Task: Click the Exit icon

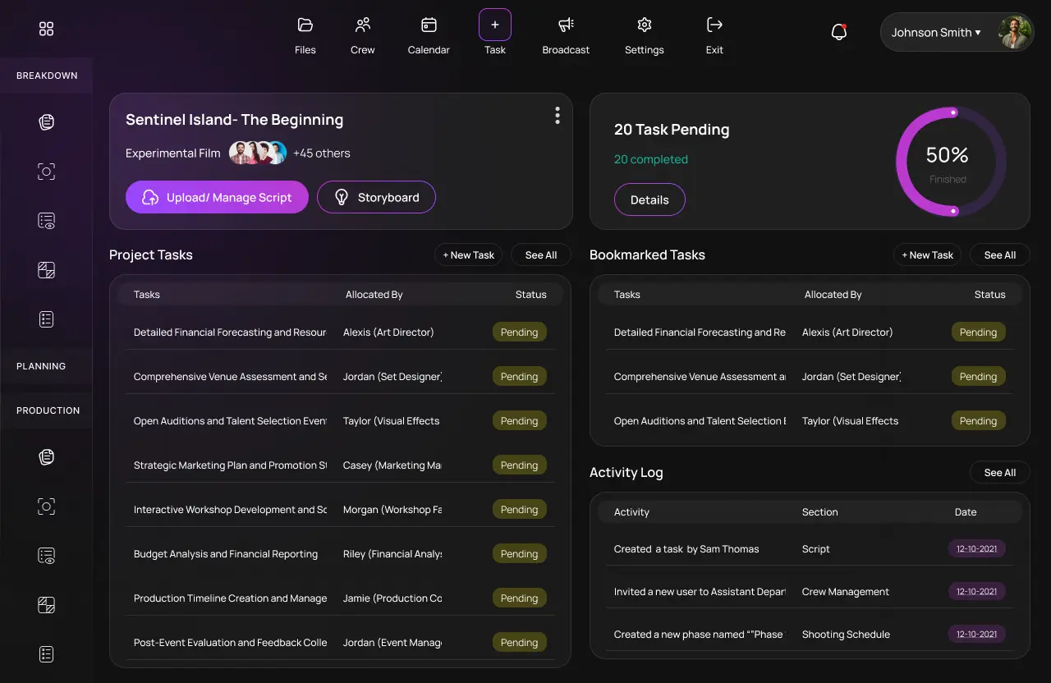Action: click(x=714, y=34)
